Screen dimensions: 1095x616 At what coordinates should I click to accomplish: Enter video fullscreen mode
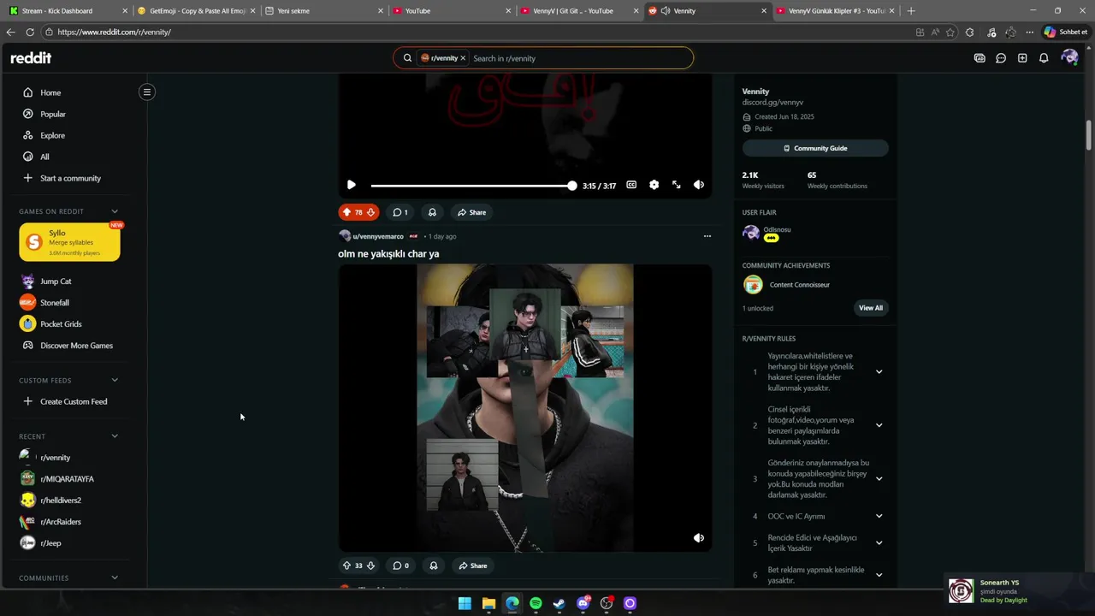(x=677, y=185)
